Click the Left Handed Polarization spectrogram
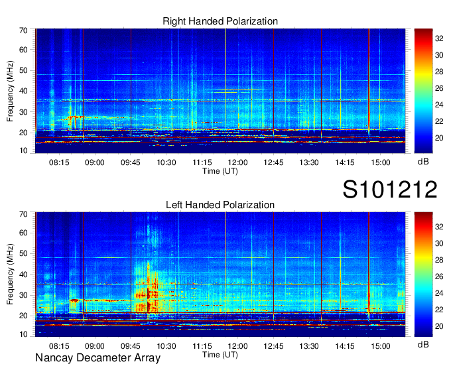 click(220, 274)
